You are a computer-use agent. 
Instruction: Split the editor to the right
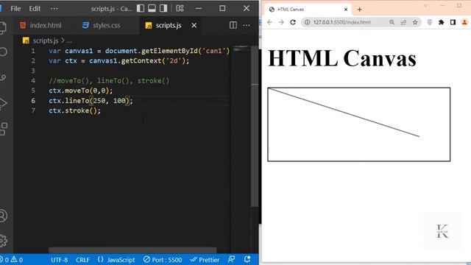click(233, 25)
